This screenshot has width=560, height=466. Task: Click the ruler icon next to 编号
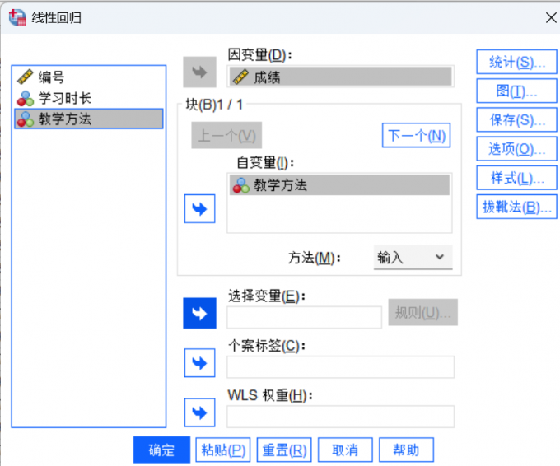pyautogui.click(x=26, y=77)
